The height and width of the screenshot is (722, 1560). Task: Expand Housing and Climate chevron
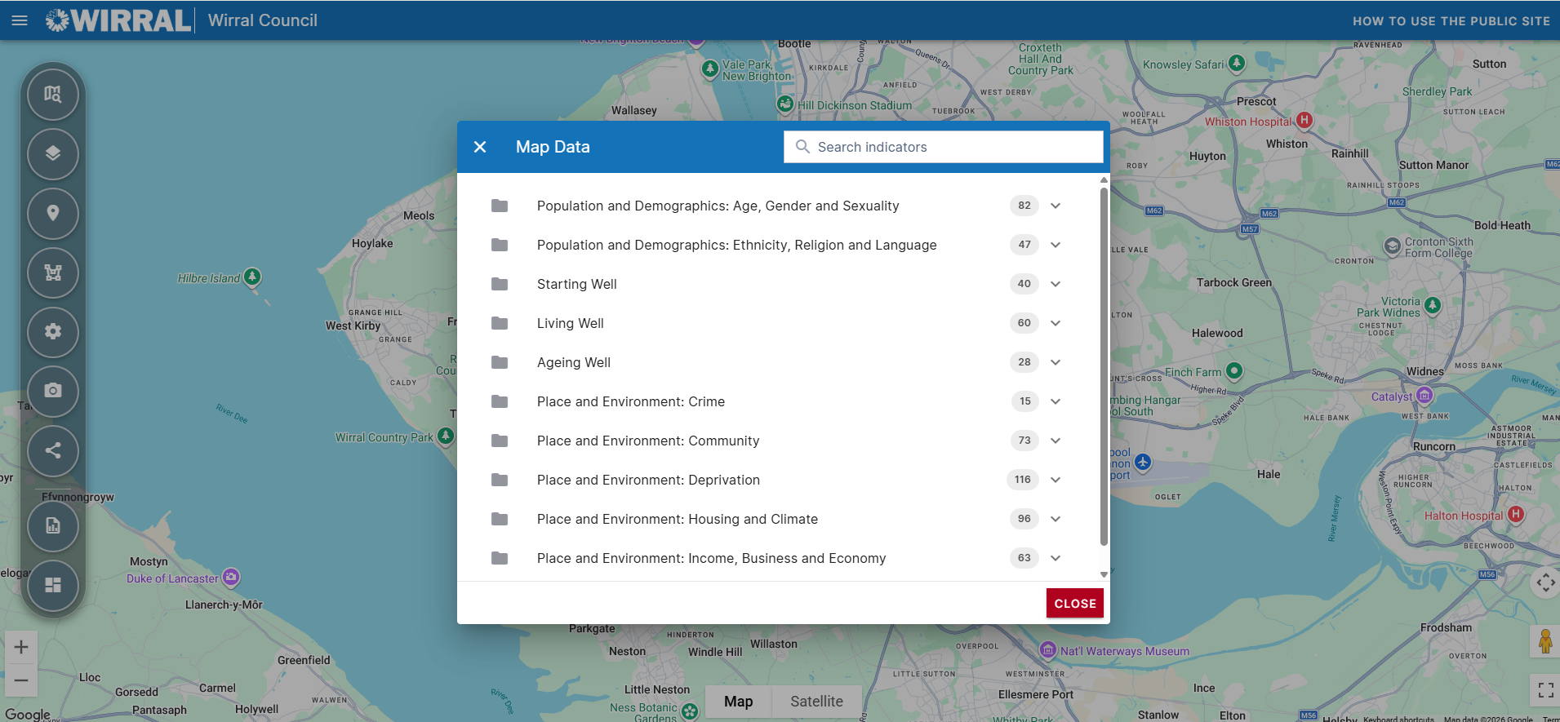click(1056, 519)
